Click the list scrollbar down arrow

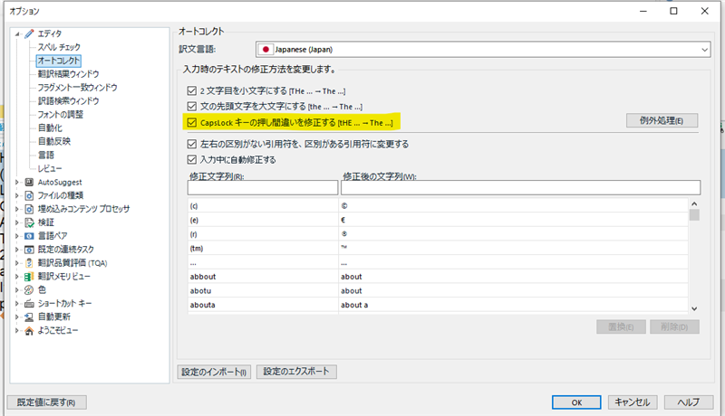click(694, 308)
